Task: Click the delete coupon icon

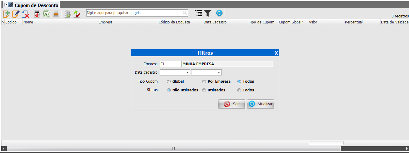Action: pyautogui.click(x=25, y=14)
